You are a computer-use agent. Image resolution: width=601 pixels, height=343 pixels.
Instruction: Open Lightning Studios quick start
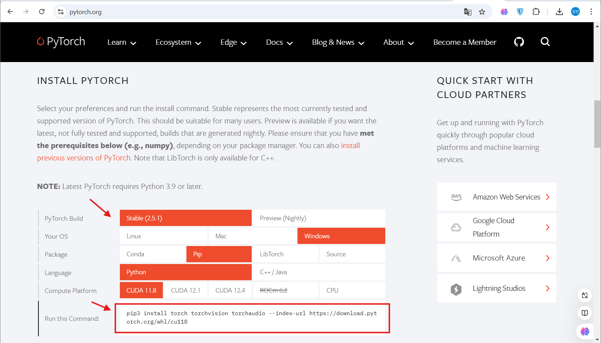(497, 288)
